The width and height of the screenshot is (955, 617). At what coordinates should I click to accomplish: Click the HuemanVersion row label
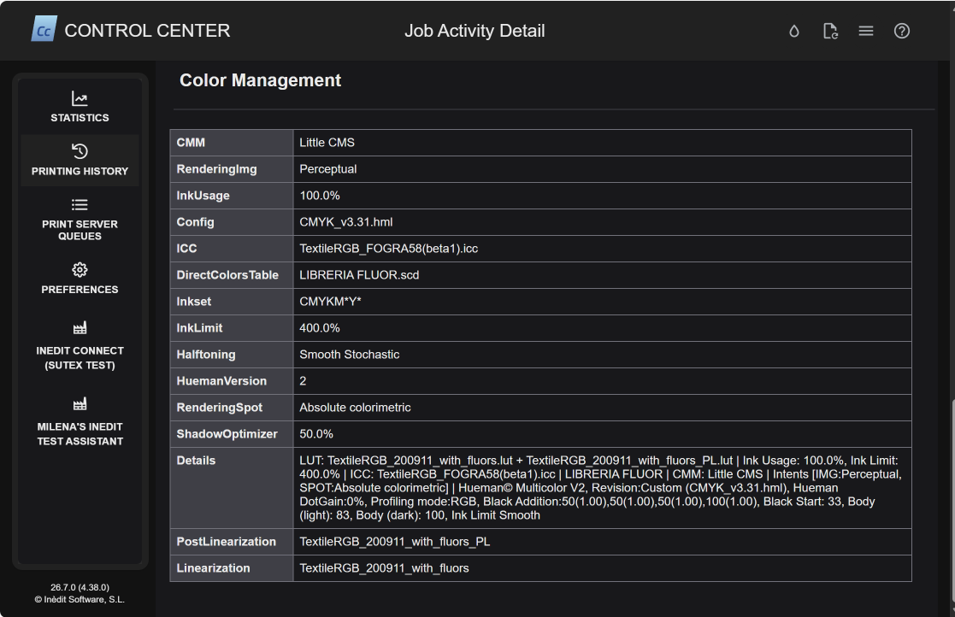pyautogui.click(x=221, y=381)
